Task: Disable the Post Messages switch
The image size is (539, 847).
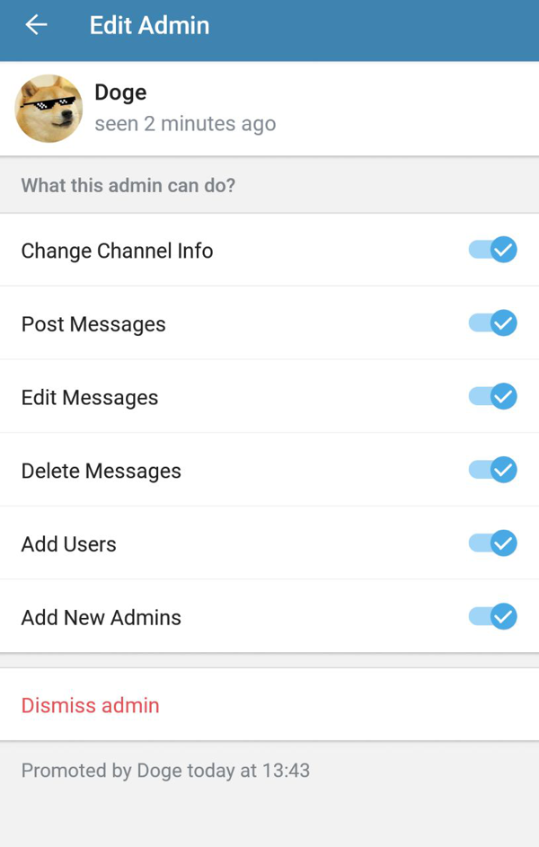Action: click(492, 323)
